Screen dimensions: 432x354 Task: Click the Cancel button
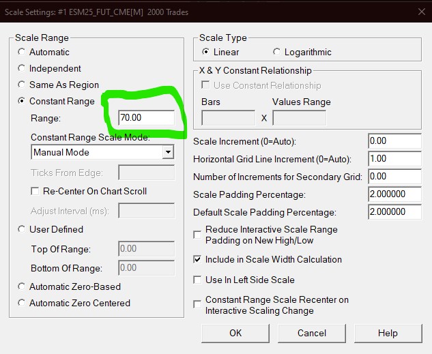[x=312, y=333]
